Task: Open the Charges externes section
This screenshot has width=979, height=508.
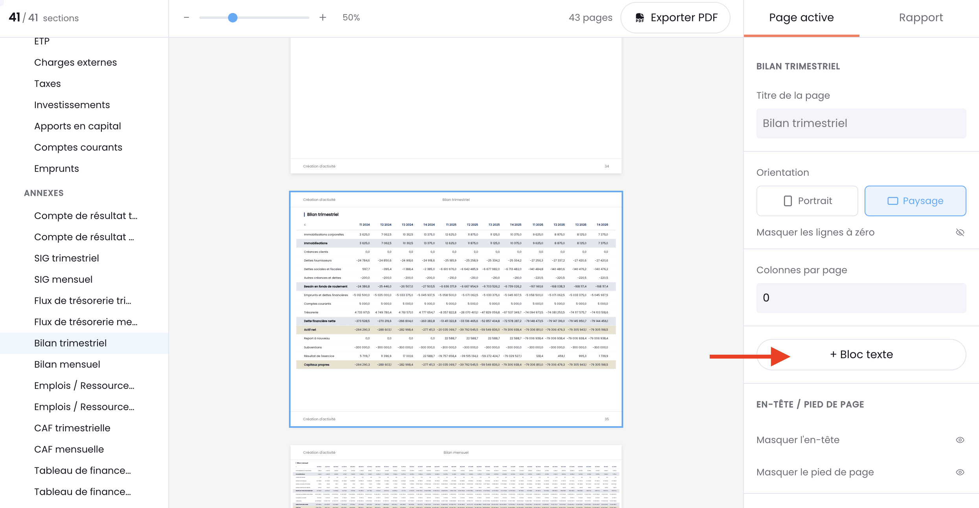Action: pyautogui.click(x=75, y=63)
